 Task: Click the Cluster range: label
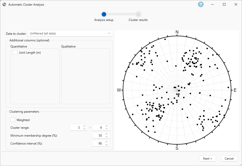(20, 128)
